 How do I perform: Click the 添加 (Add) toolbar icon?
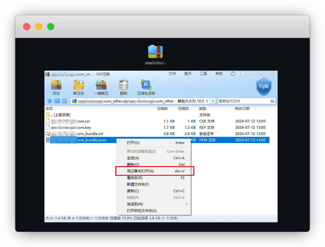click(x=56, y=85)
